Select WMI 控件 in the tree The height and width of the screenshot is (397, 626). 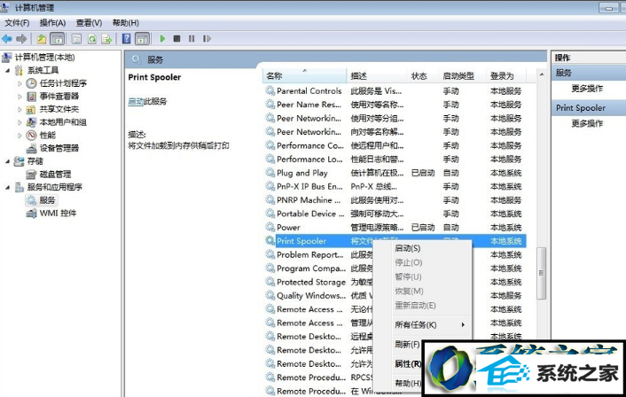58,213
